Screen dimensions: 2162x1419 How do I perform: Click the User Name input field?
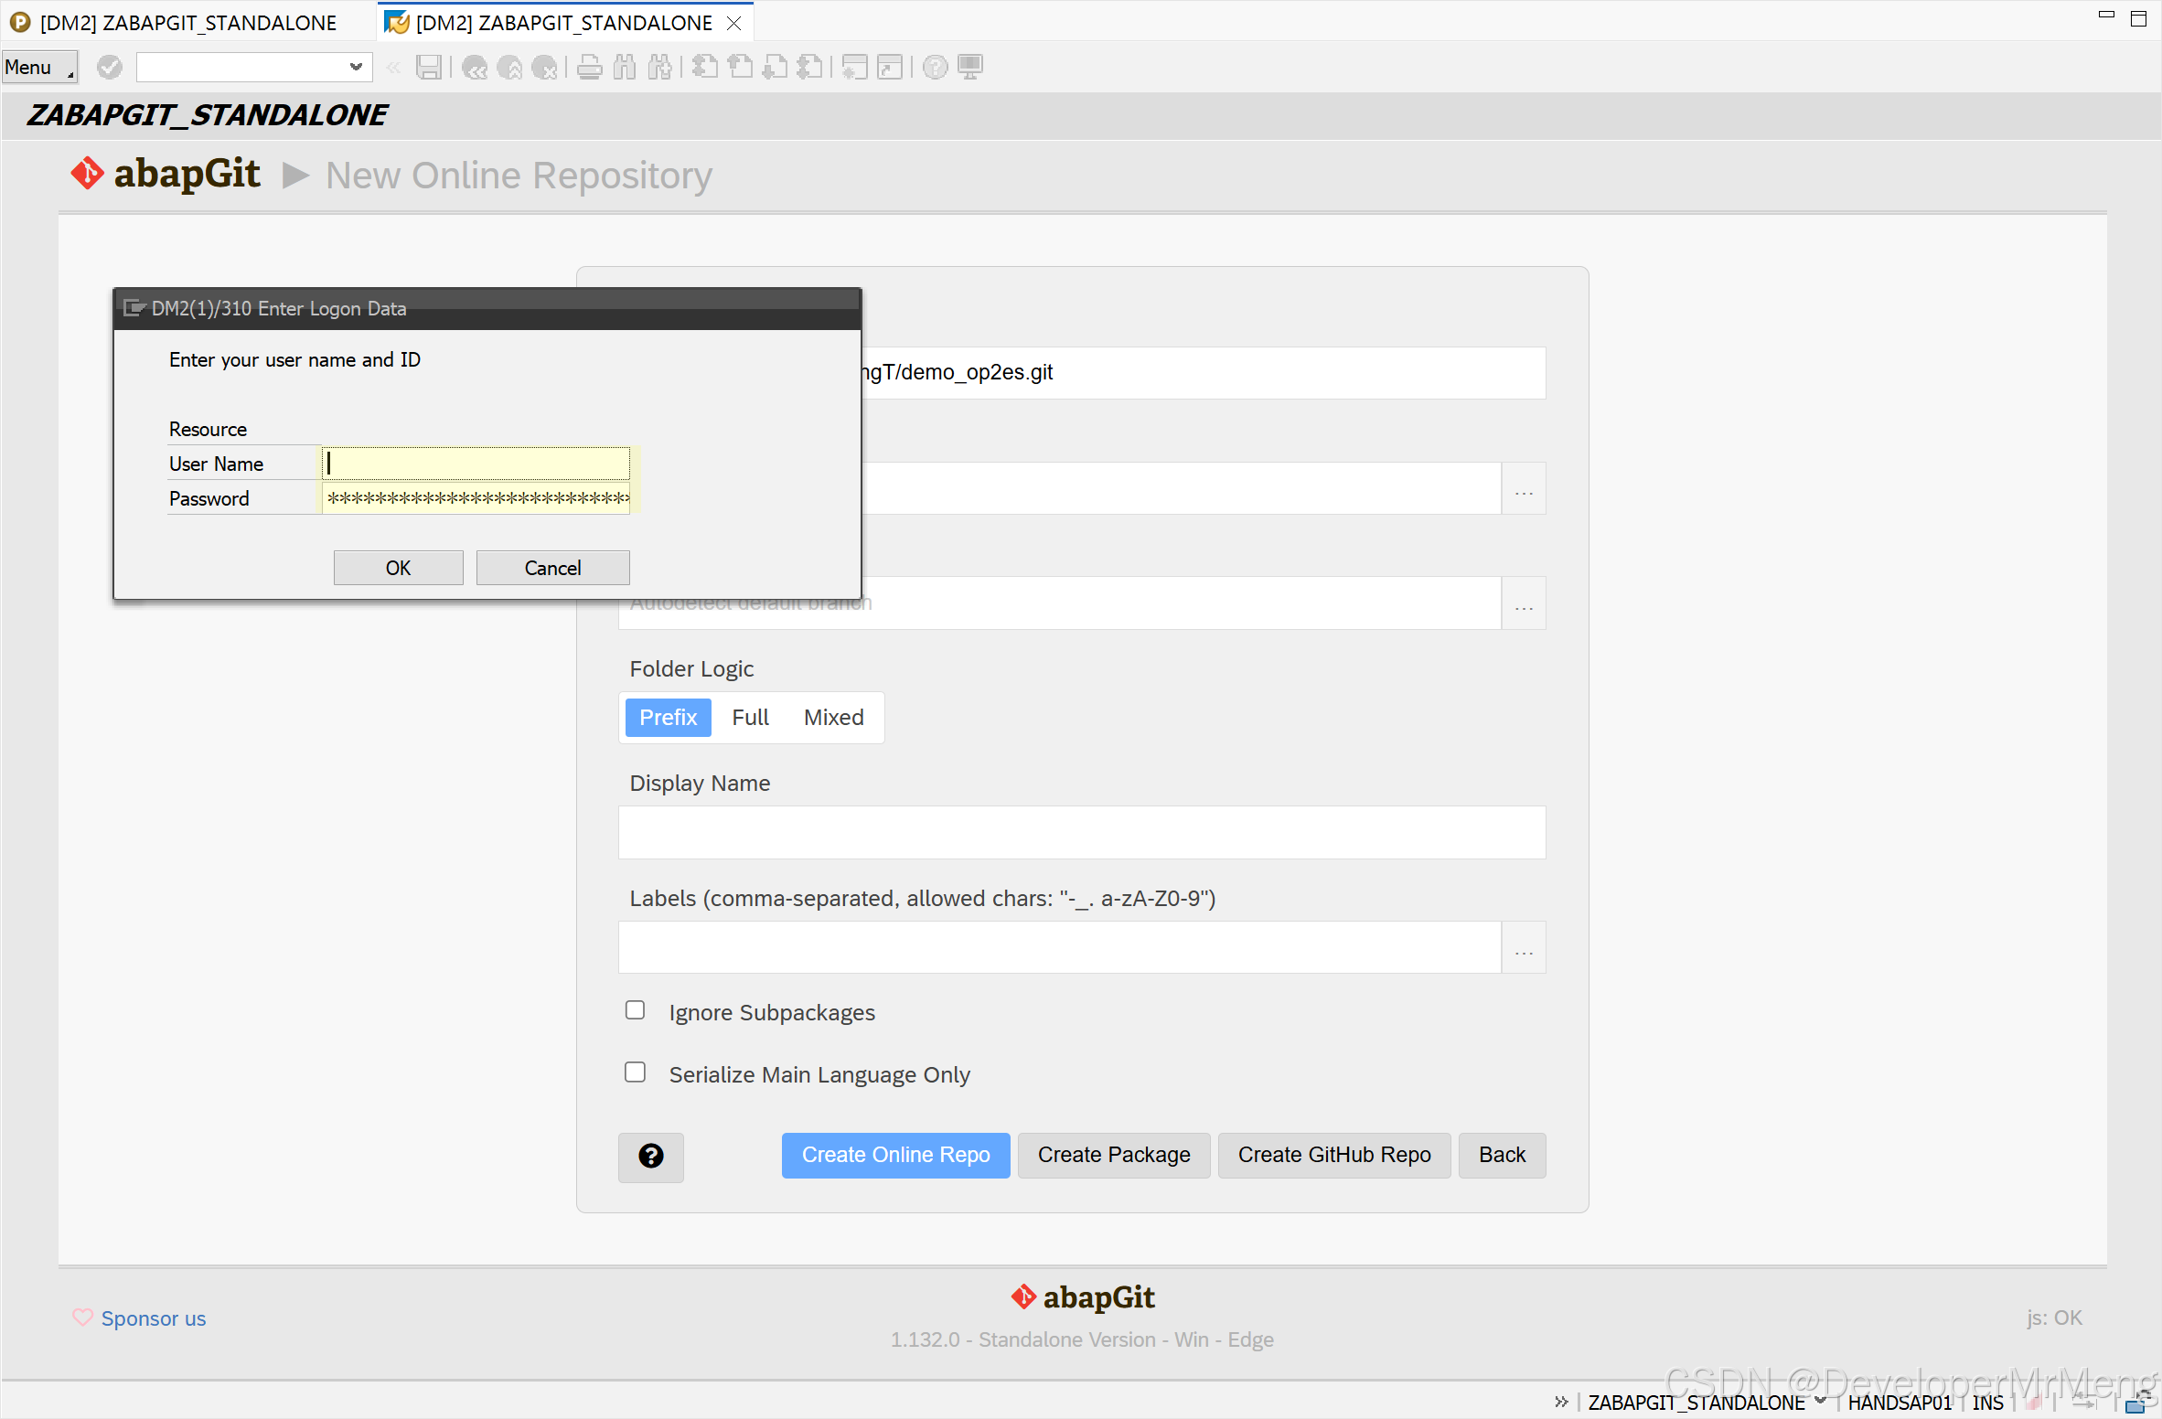pyautogui.click(x=476, y=464)
